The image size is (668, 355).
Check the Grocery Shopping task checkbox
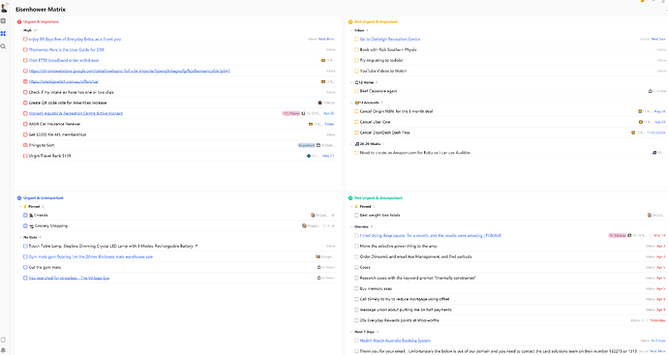click(x=25, y=225)
